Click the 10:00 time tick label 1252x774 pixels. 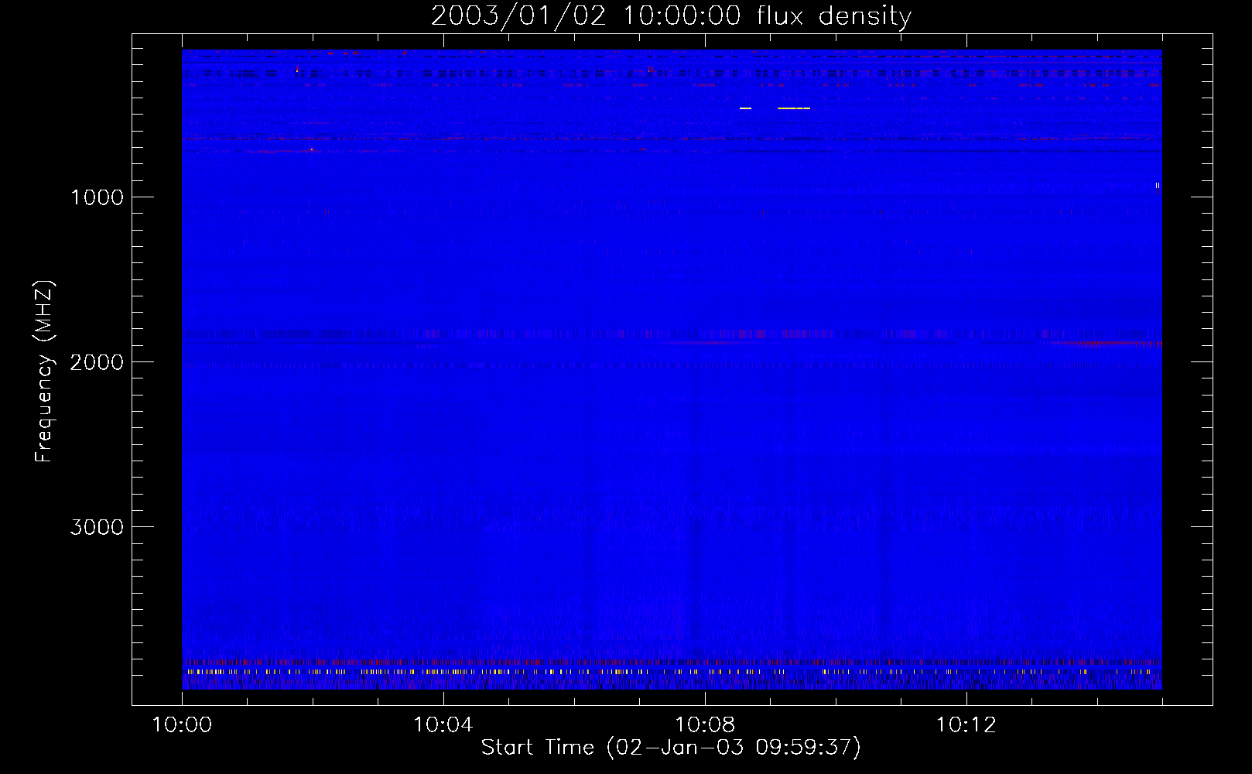[x=182, y=724]
